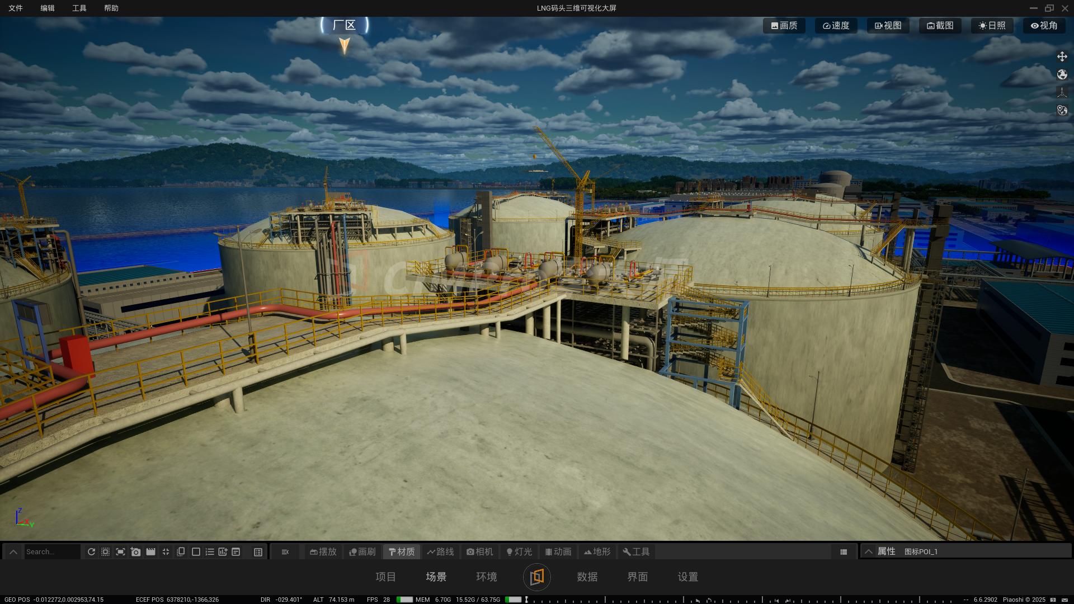The width and height of the screenshot is (1074, 604).
Task: Click the dashed selection-frame icon
Action: coord(106,552)
